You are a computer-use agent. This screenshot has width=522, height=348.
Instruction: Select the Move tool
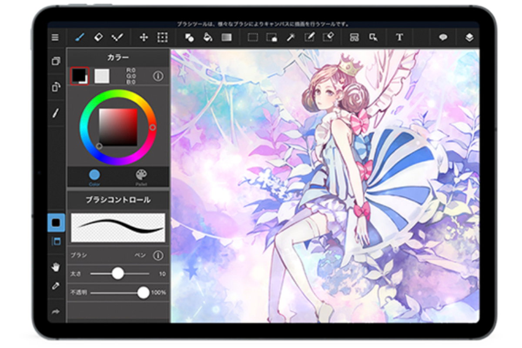pyautogui.click(x=143, y=38)
